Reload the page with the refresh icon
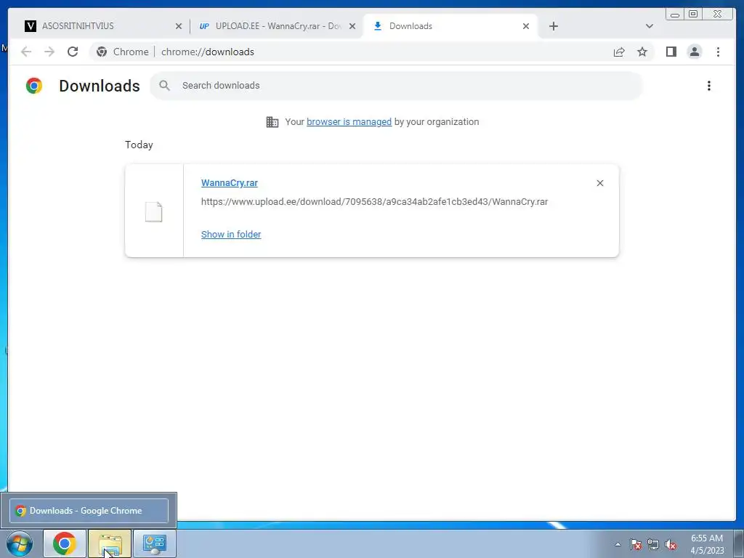Image resolution: width=744 pixels, height=558 pixels. pyautogui.click(x=73, y=52)
